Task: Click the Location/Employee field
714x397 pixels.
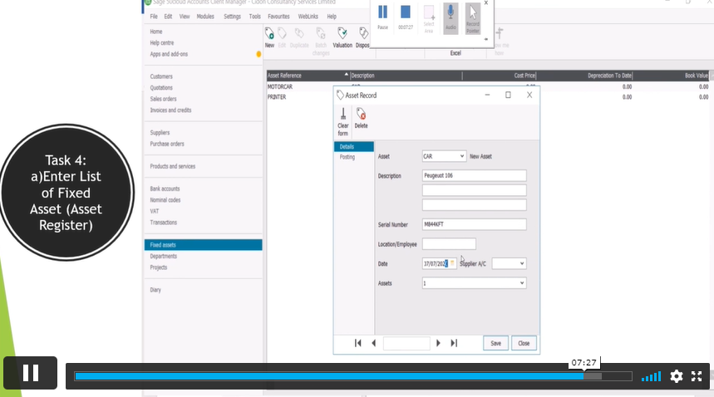Action: 449,244
